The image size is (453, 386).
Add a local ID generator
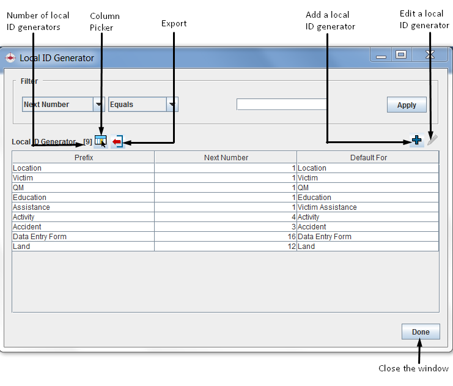tap(417, 140)
